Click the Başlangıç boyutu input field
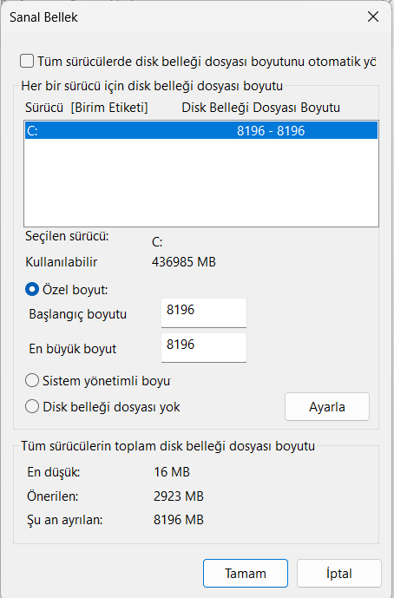394x598 pixels. [204, 312]
